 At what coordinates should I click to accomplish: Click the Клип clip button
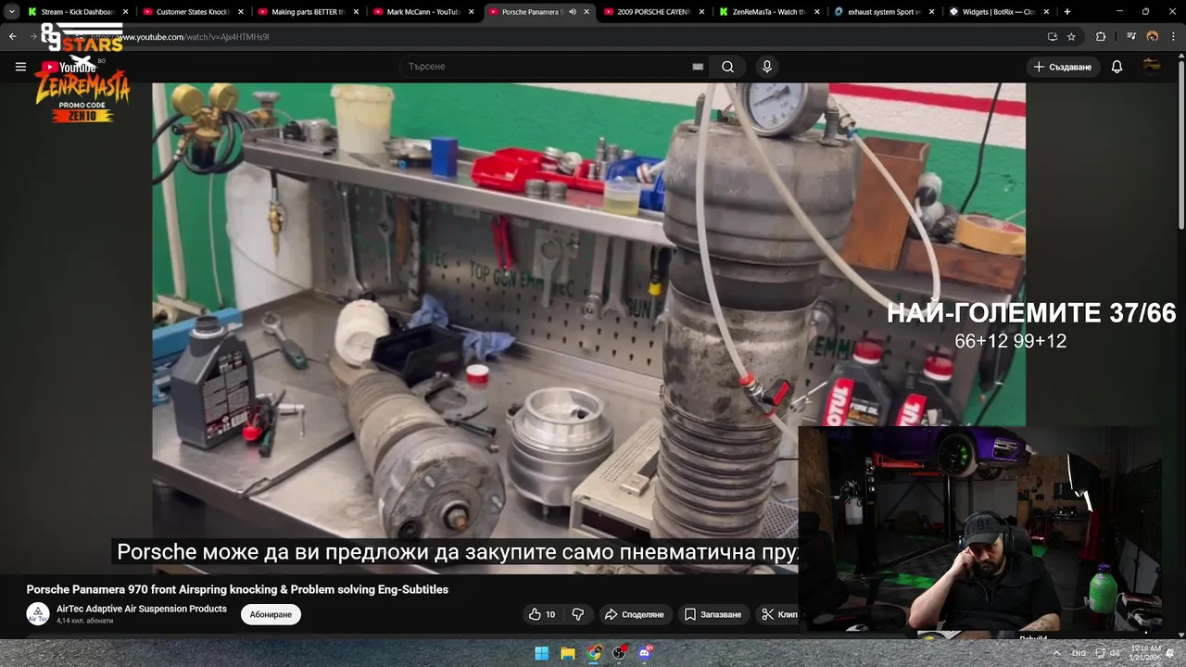point(778,614)
